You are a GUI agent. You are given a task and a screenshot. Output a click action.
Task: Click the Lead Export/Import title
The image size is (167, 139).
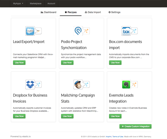(x=29, y=42)
